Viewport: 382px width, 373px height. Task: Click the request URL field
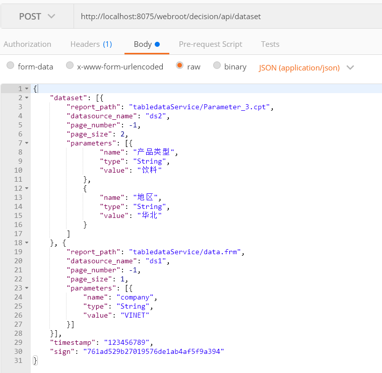[228, 17]
